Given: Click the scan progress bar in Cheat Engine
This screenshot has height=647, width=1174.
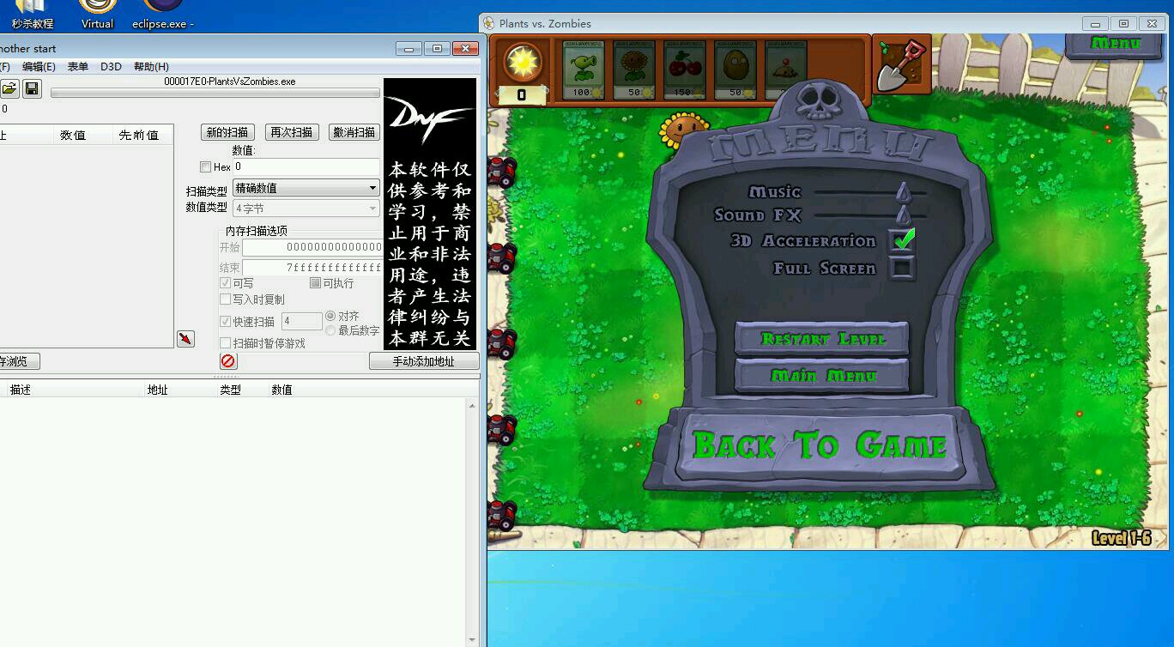Looking at the screenshot, I should (x=215, y=93).
